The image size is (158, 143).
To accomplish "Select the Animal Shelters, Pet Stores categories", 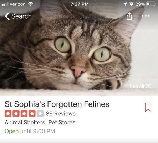I will coord(40,123).
